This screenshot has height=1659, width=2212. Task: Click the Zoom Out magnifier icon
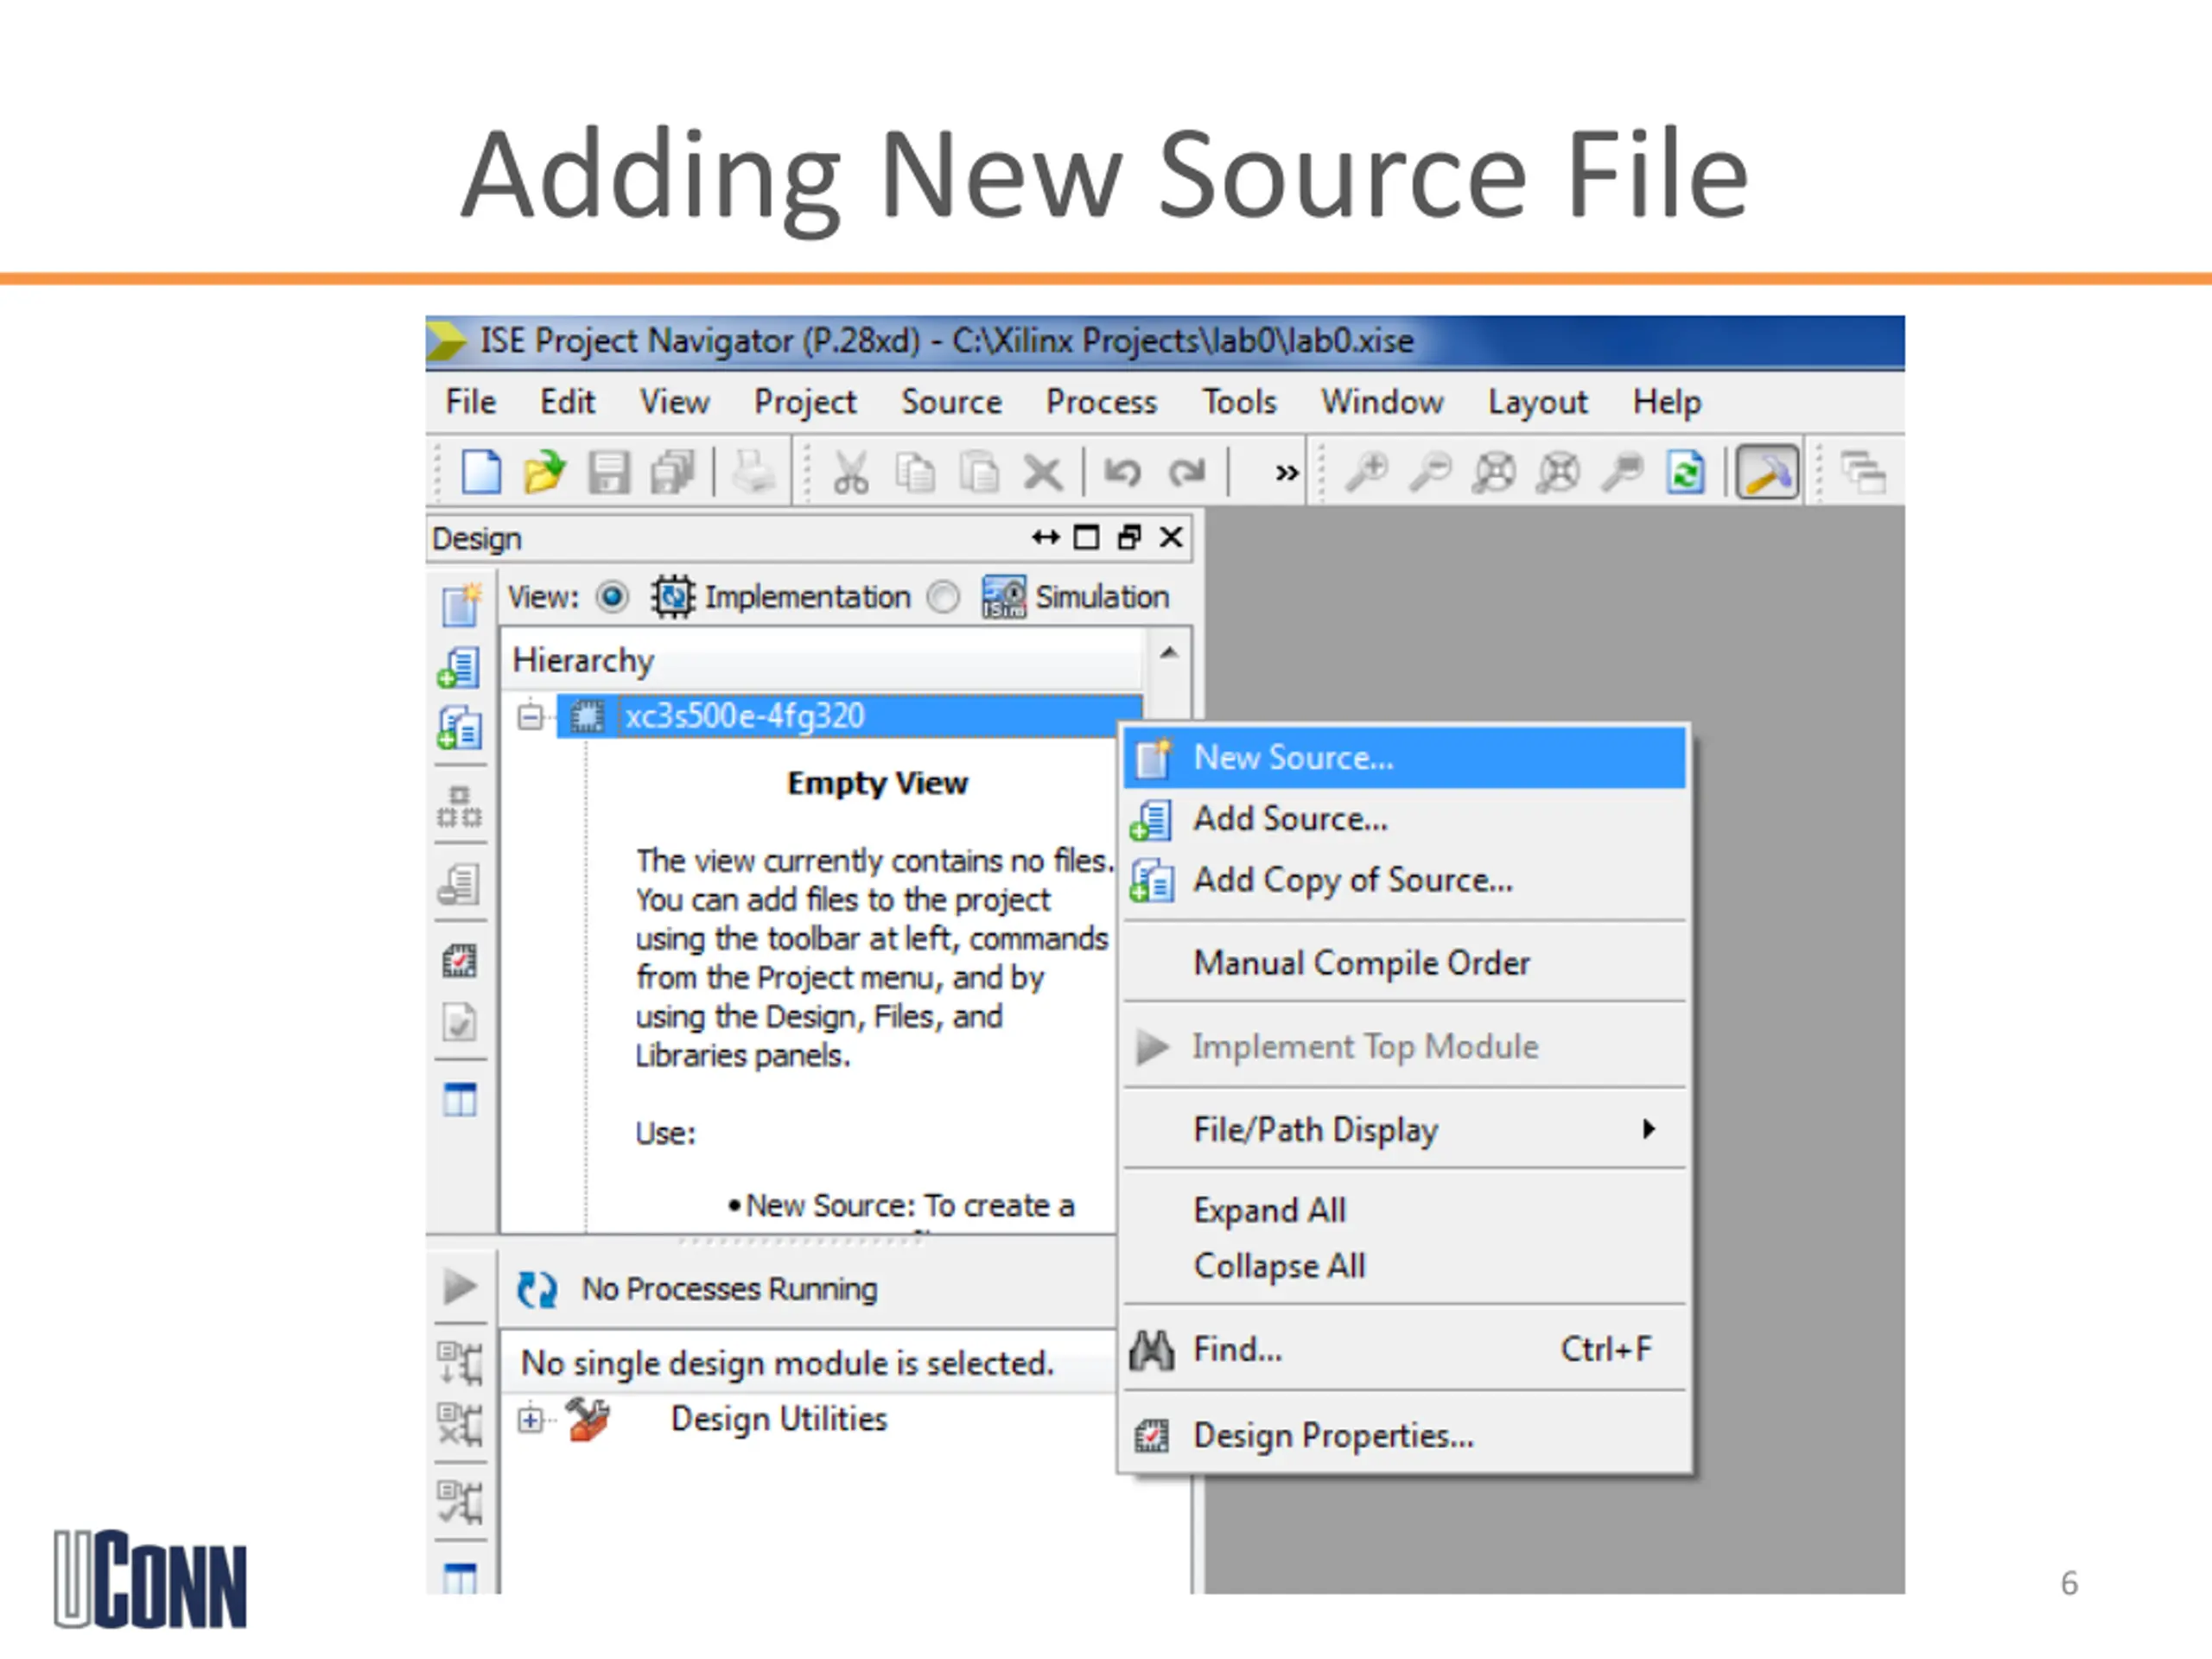point(1430,471)
